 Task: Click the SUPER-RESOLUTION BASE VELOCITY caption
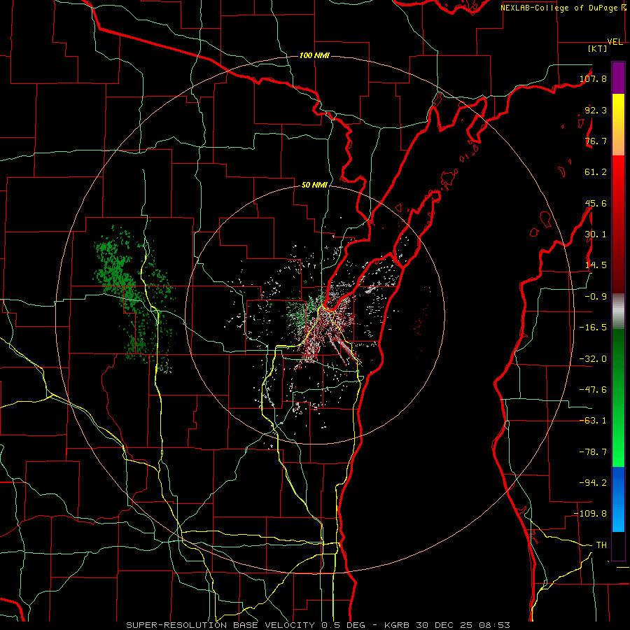318,625
